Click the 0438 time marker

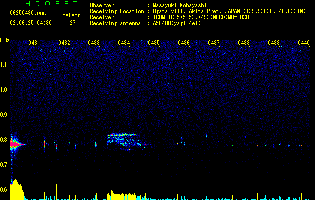244,43
